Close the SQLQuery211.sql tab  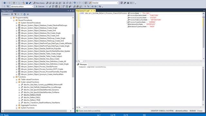[x=94, y=11]
